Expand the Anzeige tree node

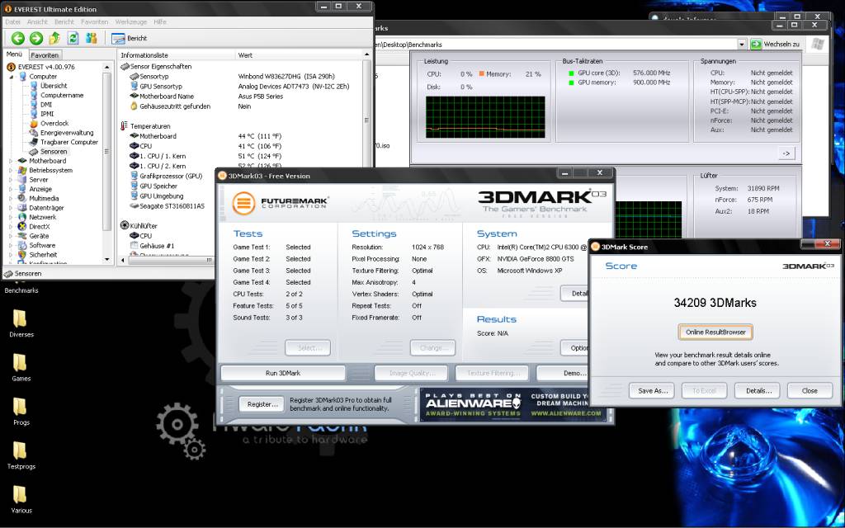[x=12, y=189]
